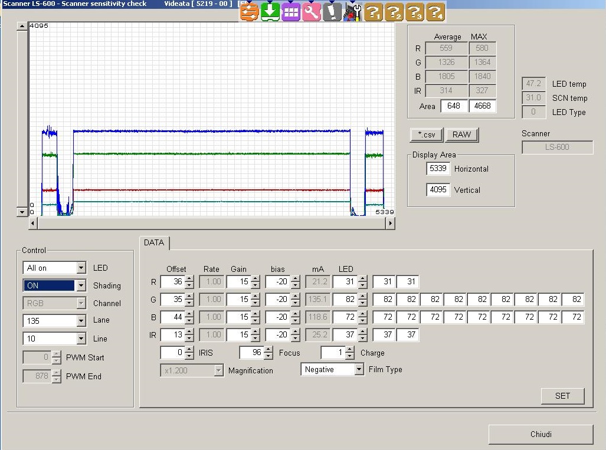The height and width of the screenshot is (450, 606).
Task: Click the gray exclamation mark icon
Action: (x=332, y=11)
